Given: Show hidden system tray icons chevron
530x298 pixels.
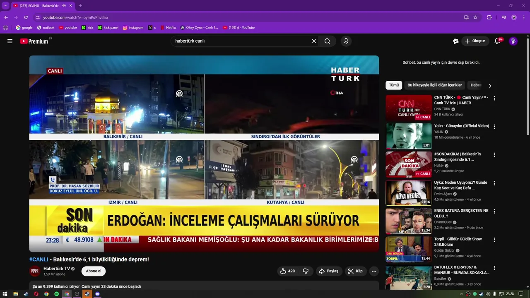Looking at the screenshot, I should 461,294.
